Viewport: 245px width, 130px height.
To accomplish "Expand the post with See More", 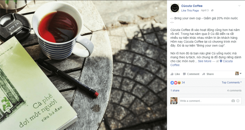I will 204,61.
